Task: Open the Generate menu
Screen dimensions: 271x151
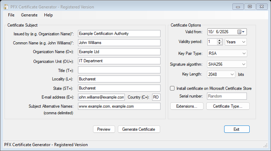Action: click(x=29, y=15)
